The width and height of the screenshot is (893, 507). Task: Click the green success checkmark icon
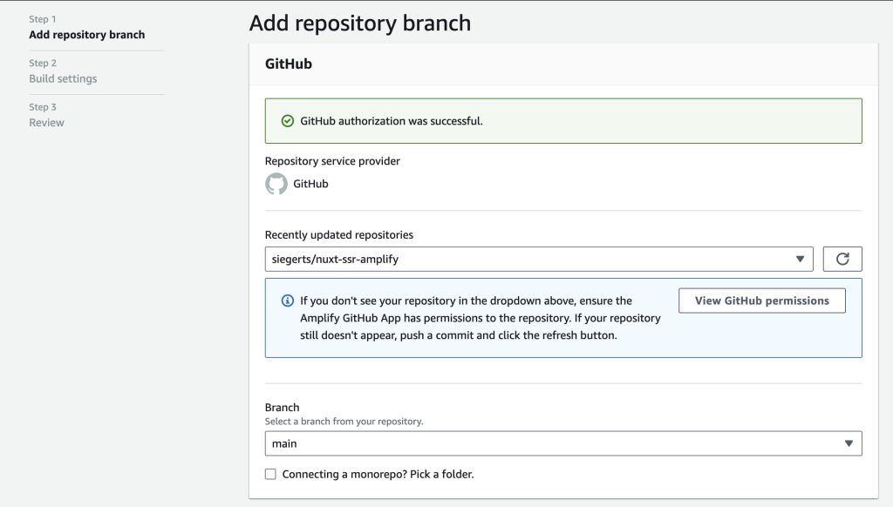click(287, 121)
